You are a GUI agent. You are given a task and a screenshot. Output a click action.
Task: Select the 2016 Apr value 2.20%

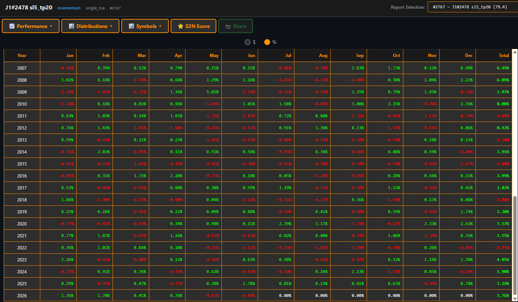click(x=176, y=176)
